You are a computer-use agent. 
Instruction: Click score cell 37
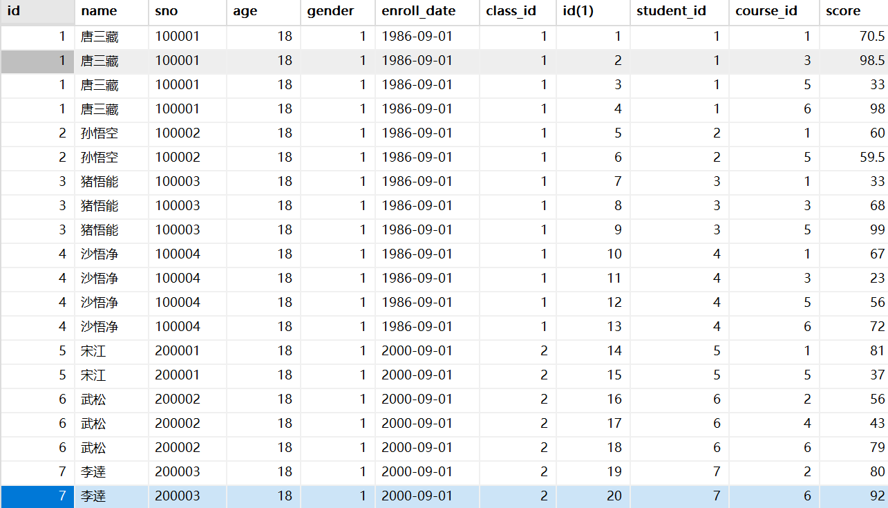click(x=853, y=375)
